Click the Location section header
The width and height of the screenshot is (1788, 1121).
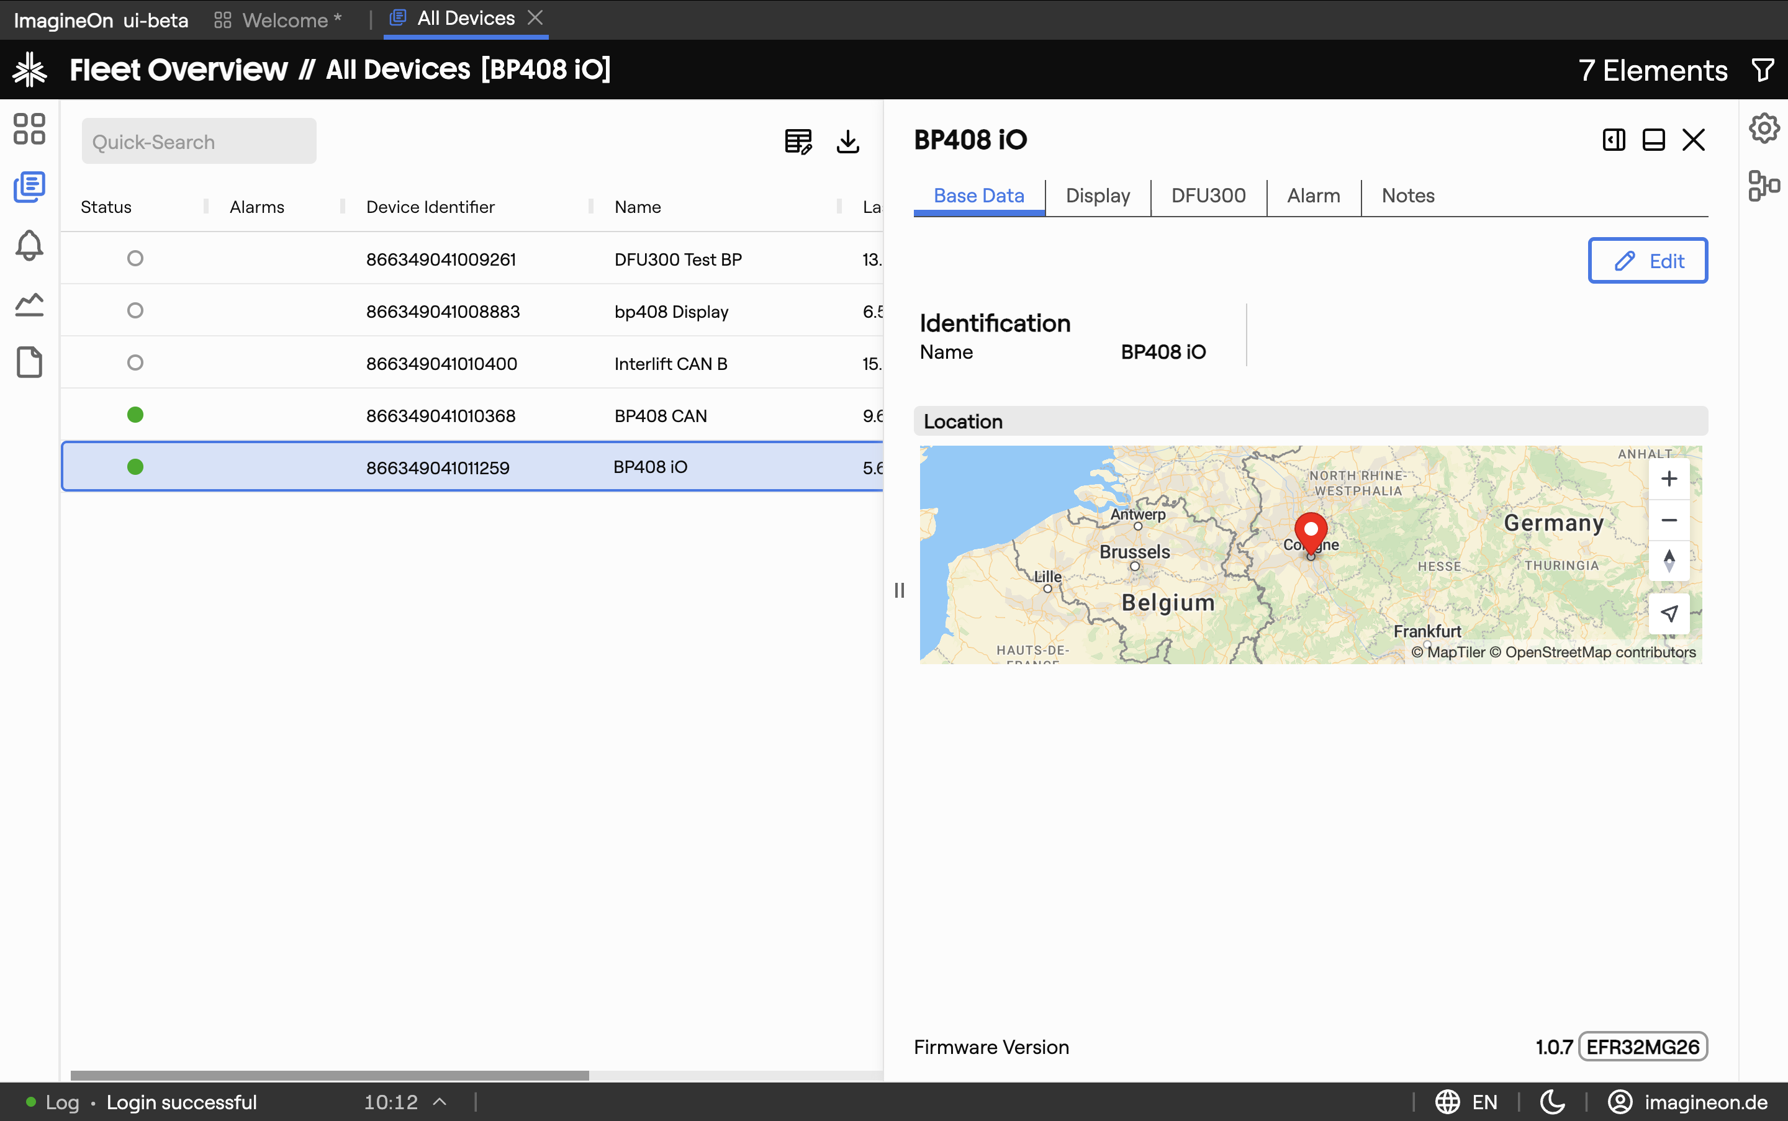pyautogui.click(x=1311, y=421)
